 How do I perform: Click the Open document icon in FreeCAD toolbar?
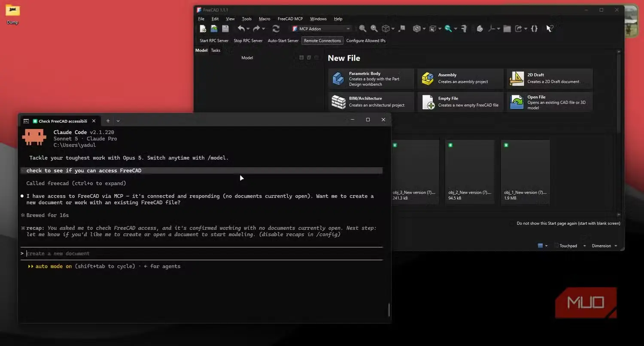click(214, 29)
